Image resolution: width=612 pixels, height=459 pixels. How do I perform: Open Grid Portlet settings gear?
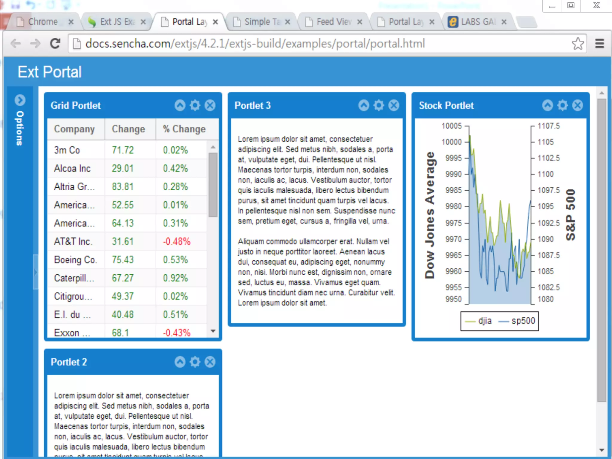tap(195, 105)
